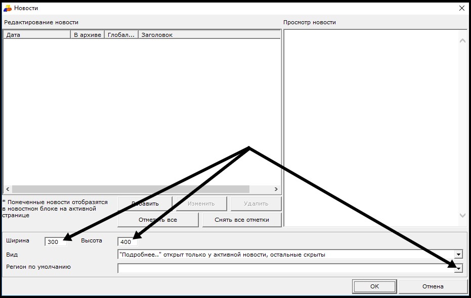Click the Отмена button

click(433, 286)
